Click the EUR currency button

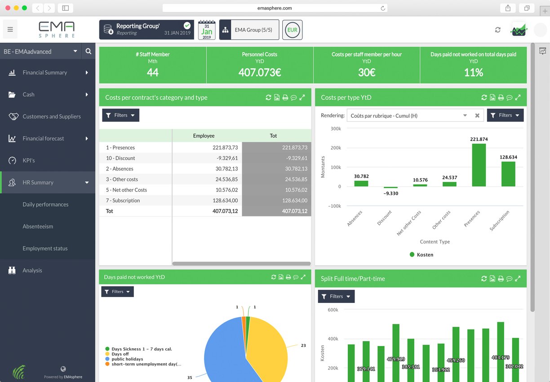click(x=292, y=29)
